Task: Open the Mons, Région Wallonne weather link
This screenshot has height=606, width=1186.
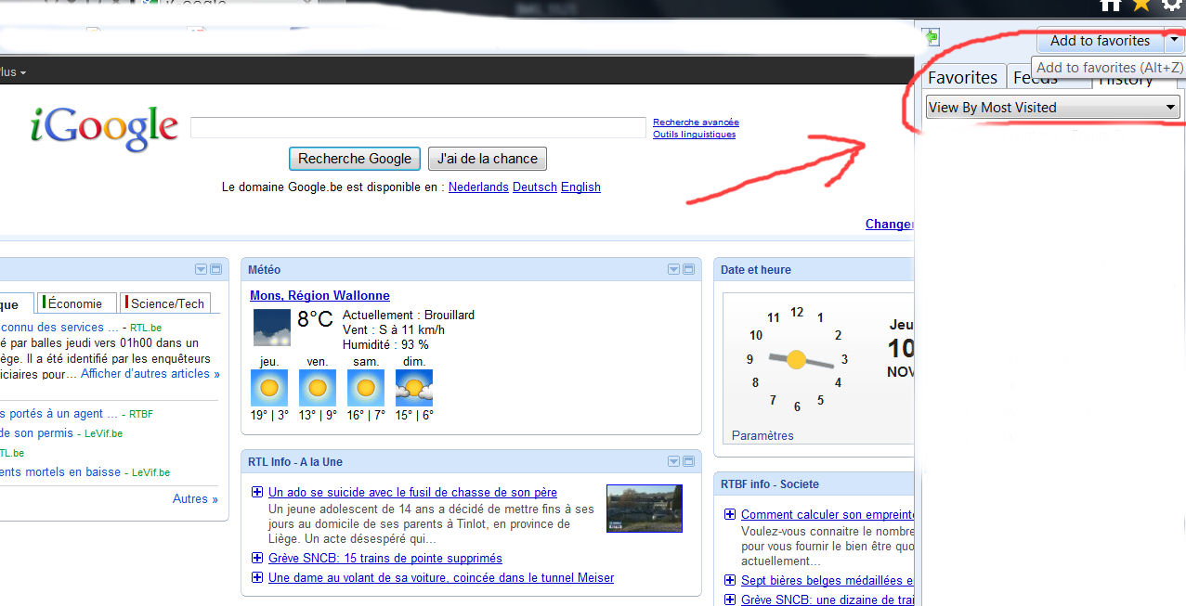Action: tap(319, 296)
